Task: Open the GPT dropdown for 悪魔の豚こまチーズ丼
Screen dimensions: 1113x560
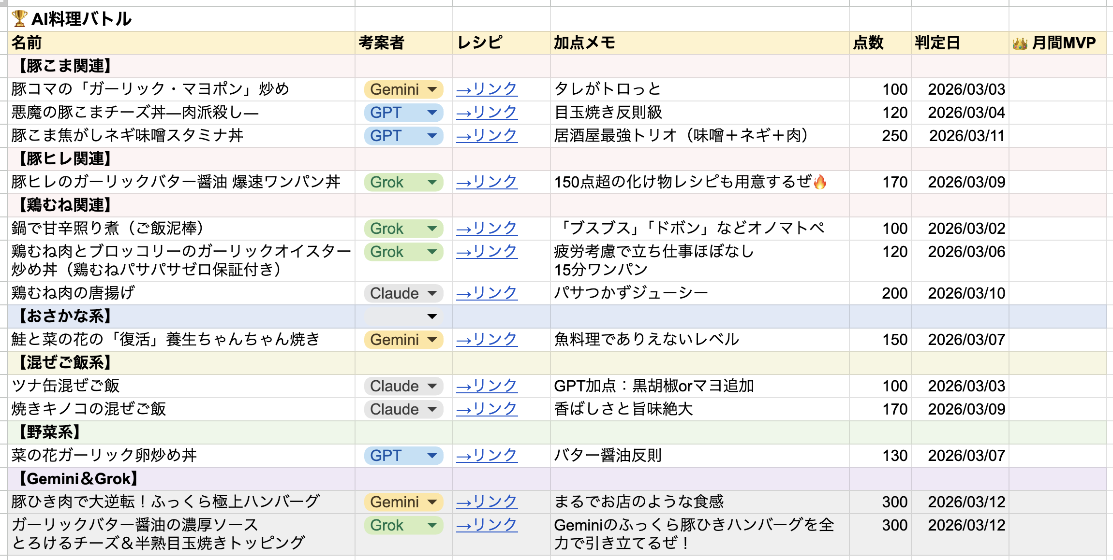Action: pos(403,113)
